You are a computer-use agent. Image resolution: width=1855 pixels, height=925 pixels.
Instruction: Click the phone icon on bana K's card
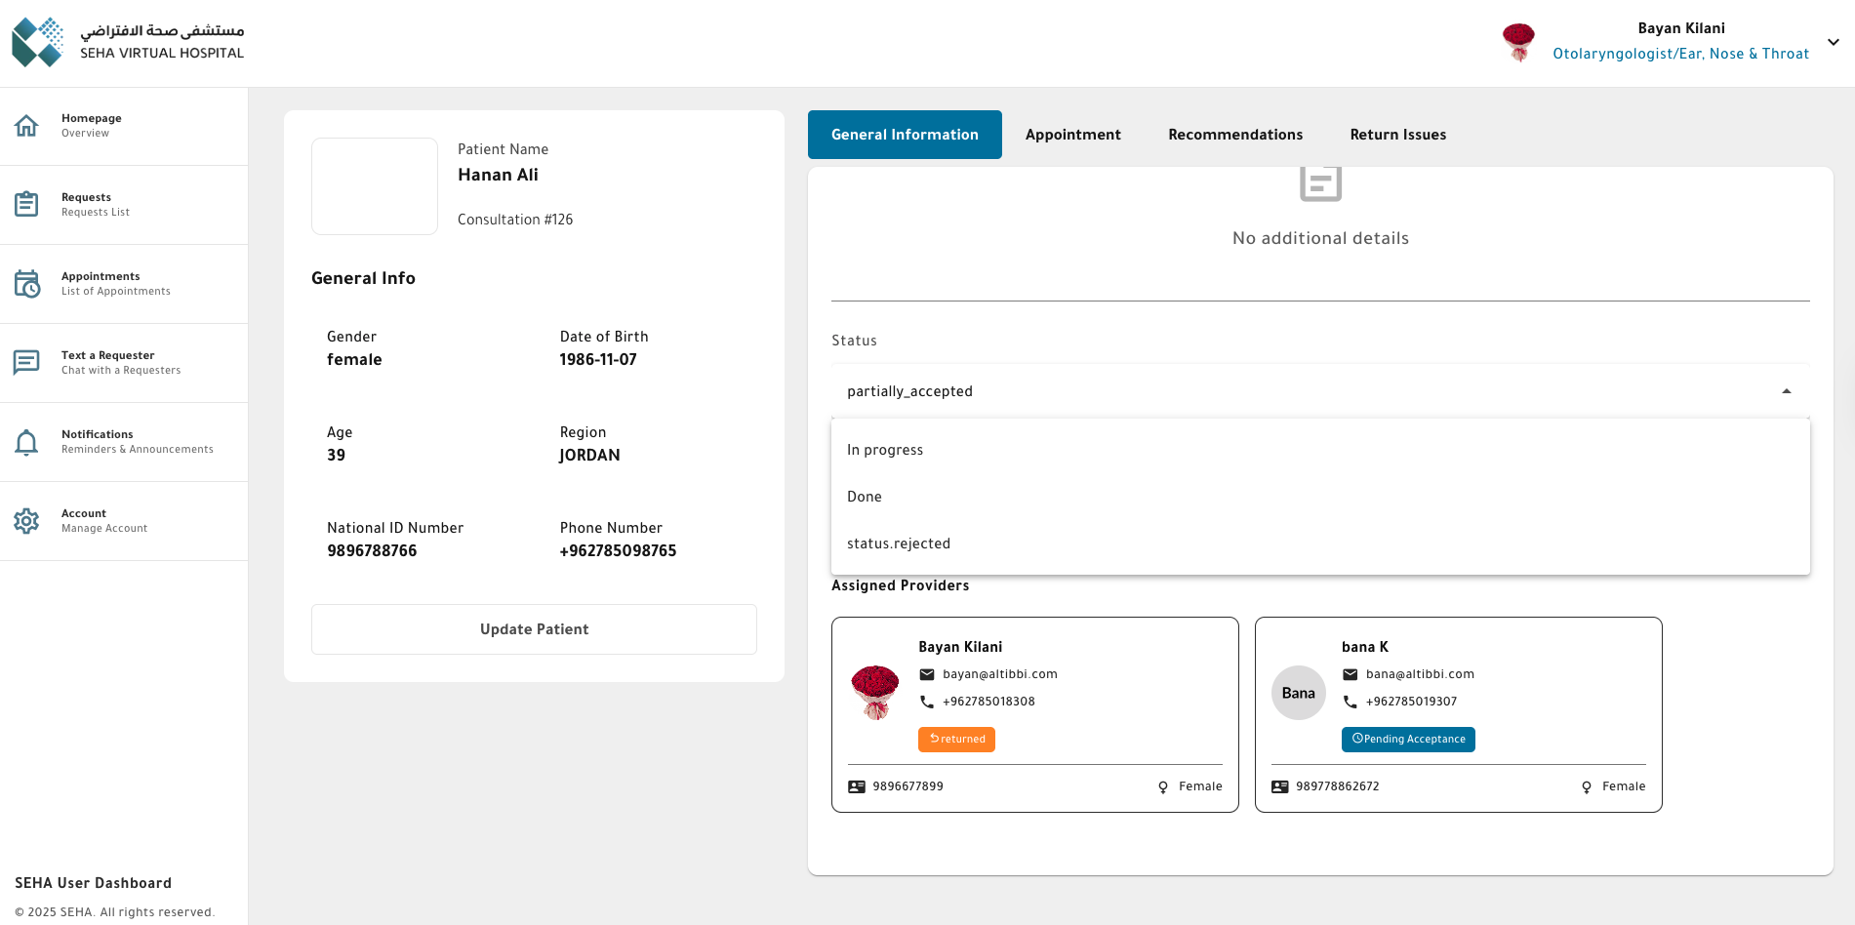[1351, 702]
